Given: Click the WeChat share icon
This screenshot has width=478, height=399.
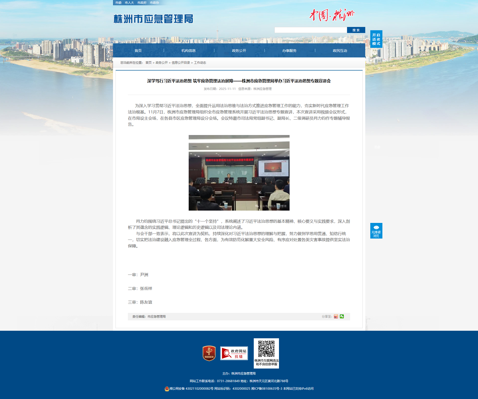Looking at the screenshot, I should tap(342, 317).
